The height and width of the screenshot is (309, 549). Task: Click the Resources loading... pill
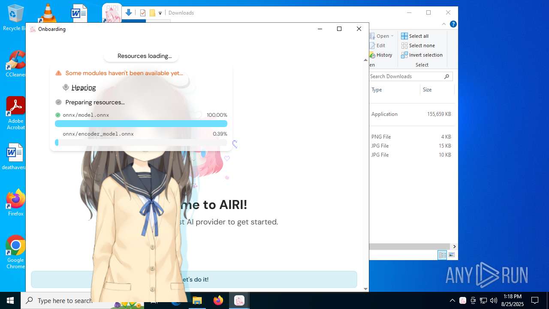[x=141, y=56]
